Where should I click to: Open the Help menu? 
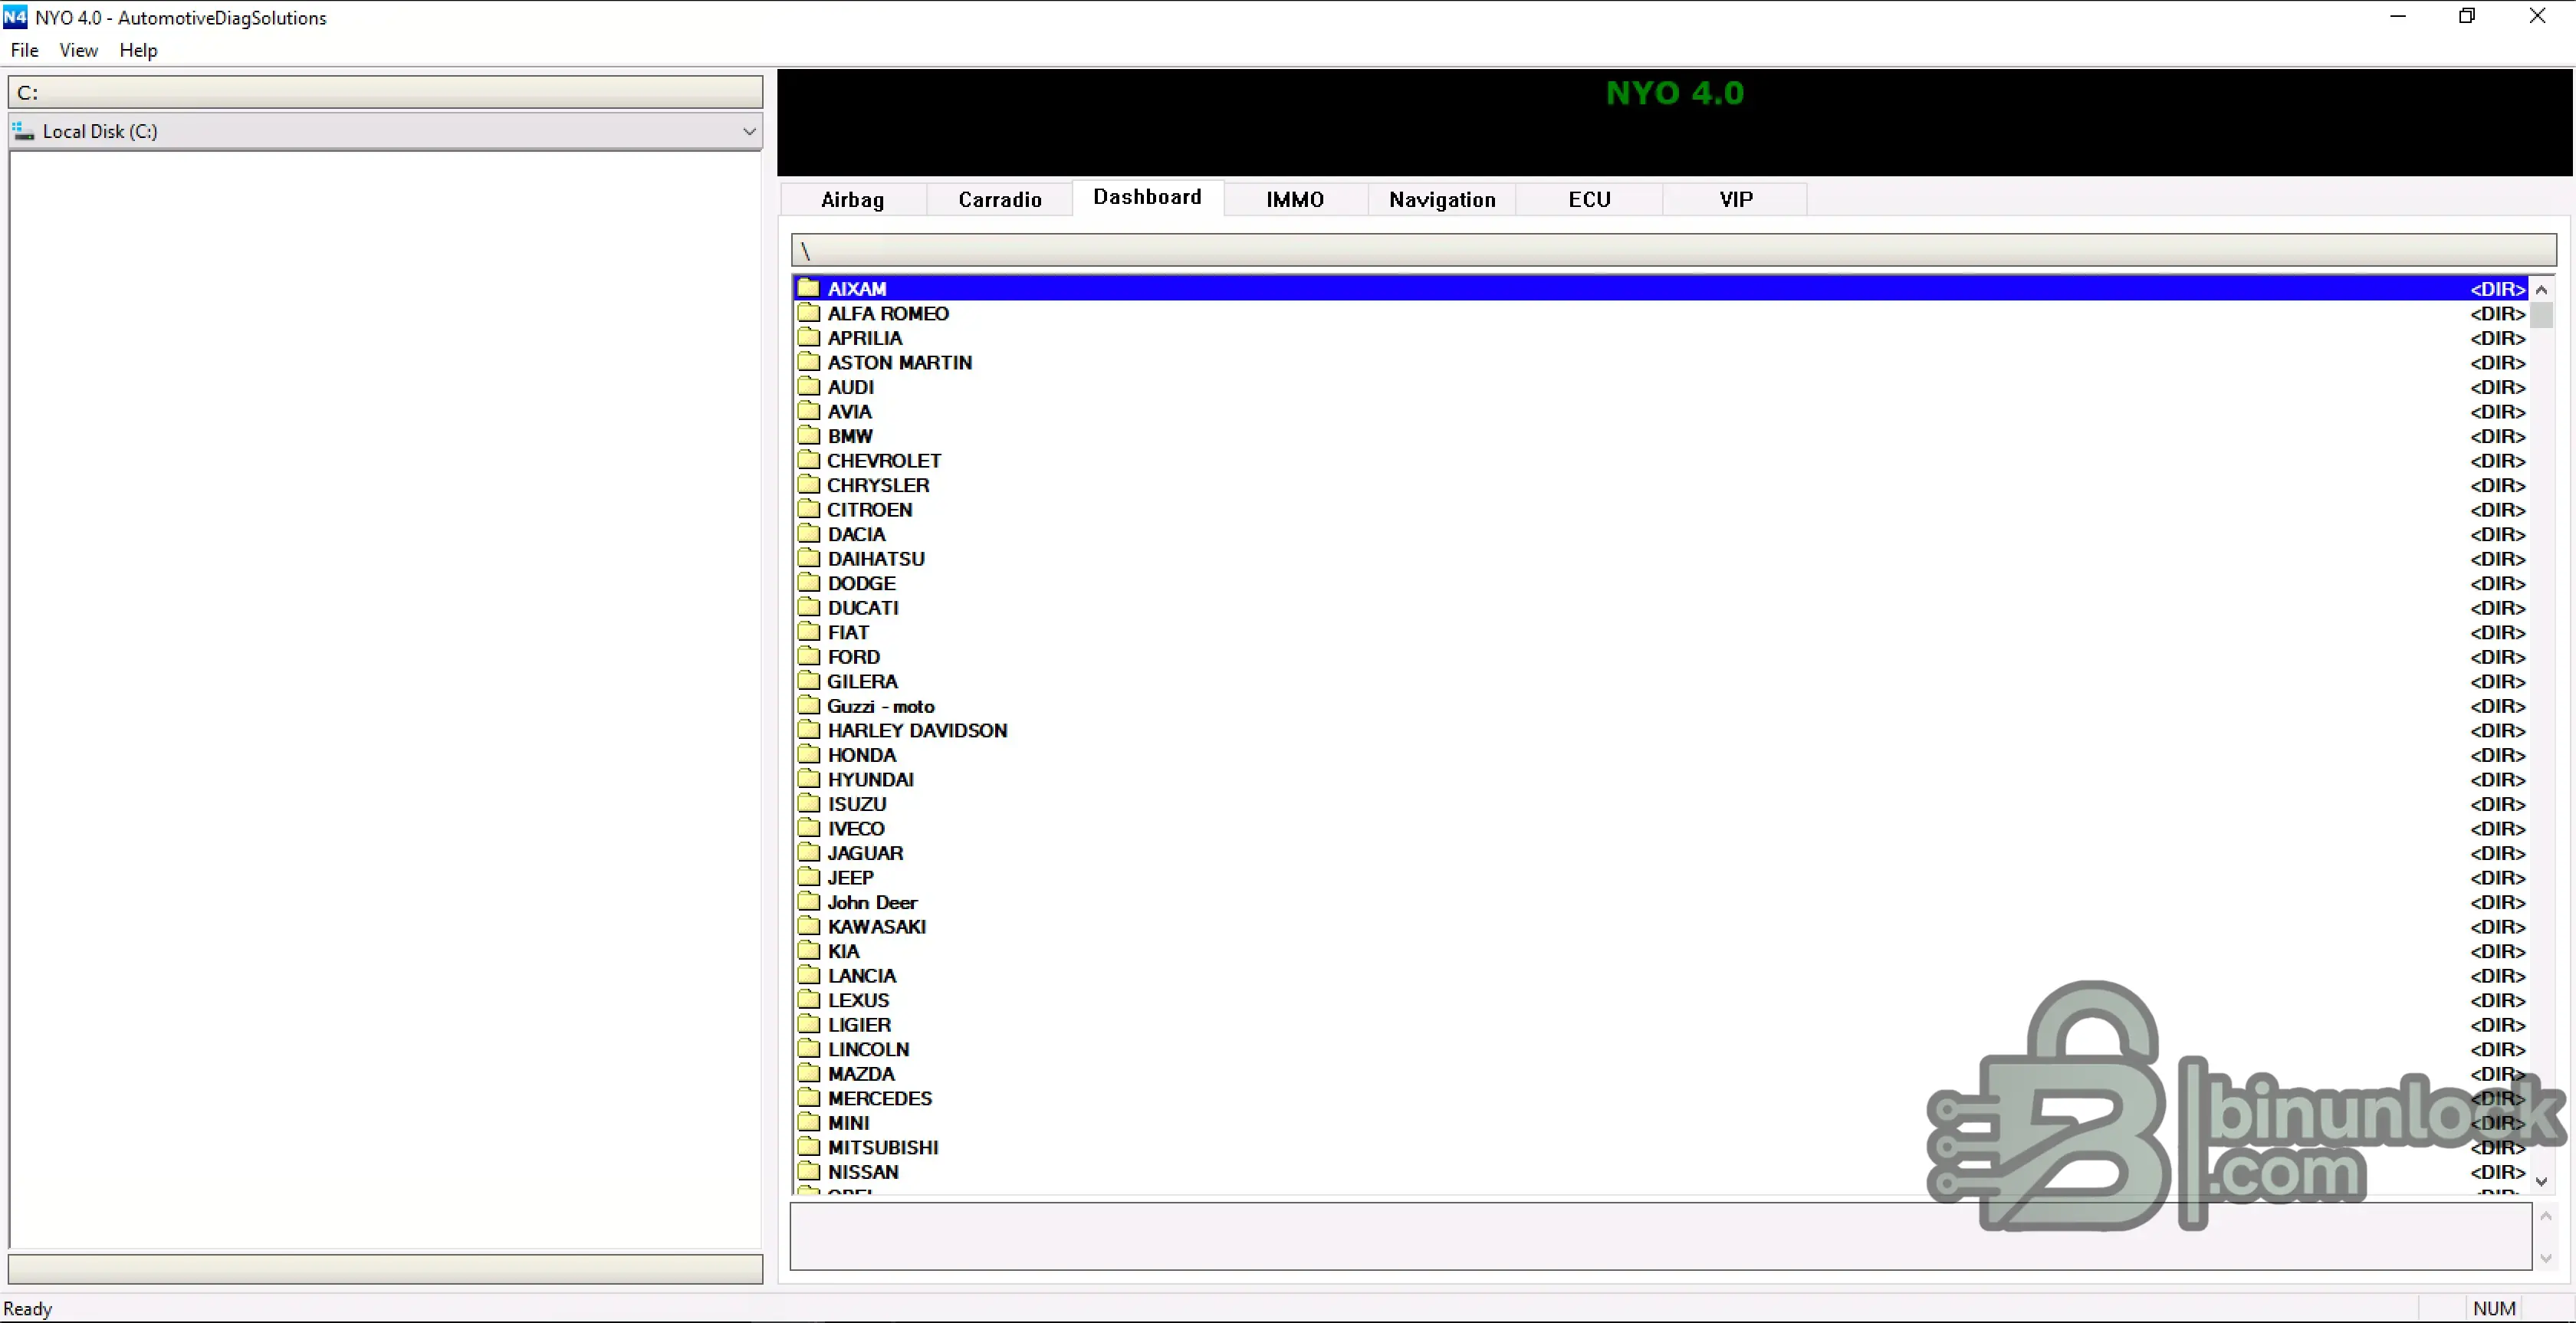point(138,50)
